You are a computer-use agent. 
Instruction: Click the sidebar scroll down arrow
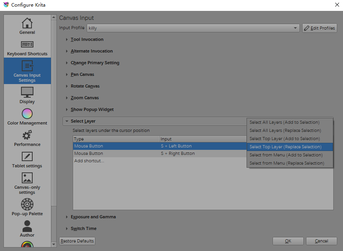54,244
